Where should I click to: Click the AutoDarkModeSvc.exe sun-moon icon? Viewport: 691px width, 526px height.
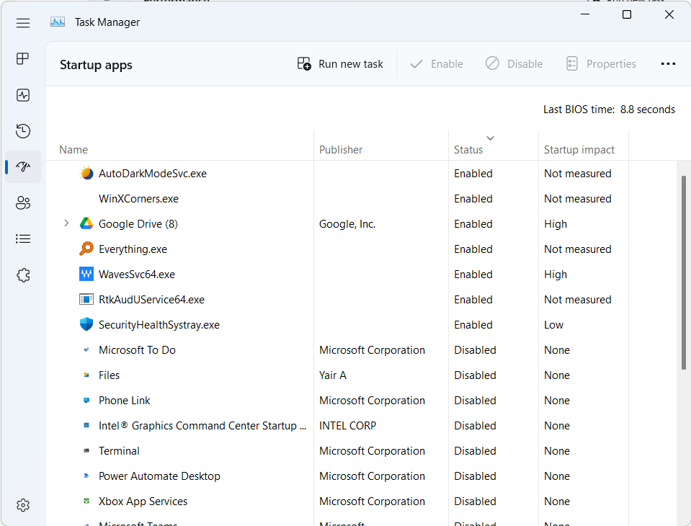pyautogui.click(x=86, y=173)
